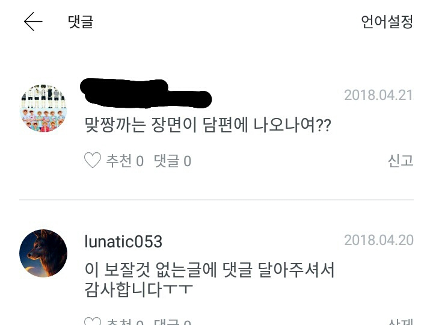433x325 pixels.
Task: Report the first comment via 신고
Action: pyautogui.click(x=401, y=160)
